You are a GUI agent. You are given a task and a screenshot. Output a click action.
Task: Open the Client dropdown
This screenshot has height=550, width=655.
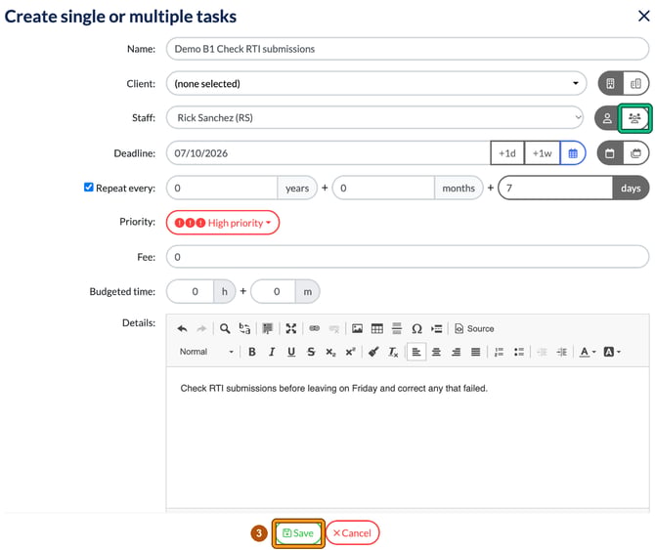point(376,83)
